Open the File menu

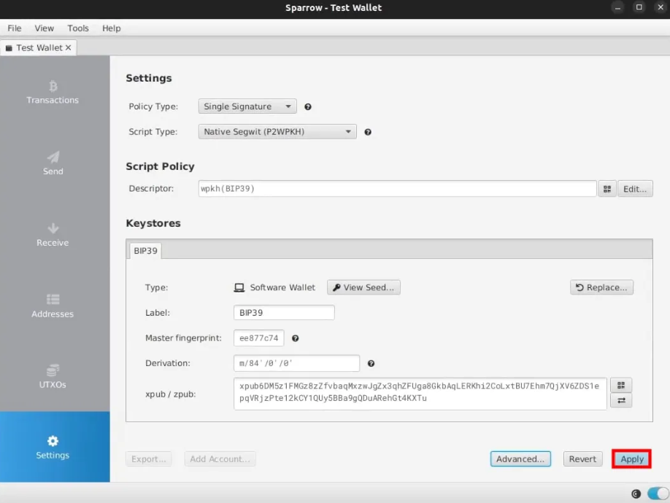click(x=15, y=28)
